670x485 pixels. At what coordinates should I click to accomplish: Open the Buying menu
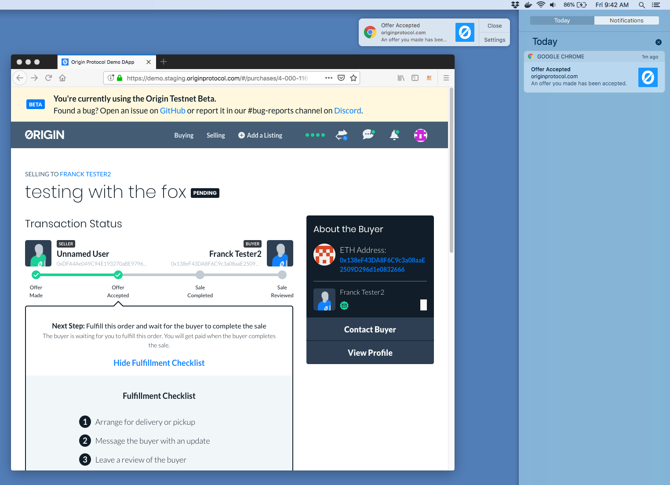point(184,135)
